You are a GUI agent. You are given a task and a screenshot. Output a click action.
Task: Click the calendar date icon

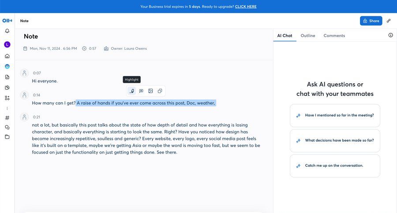tap(25, 48)
